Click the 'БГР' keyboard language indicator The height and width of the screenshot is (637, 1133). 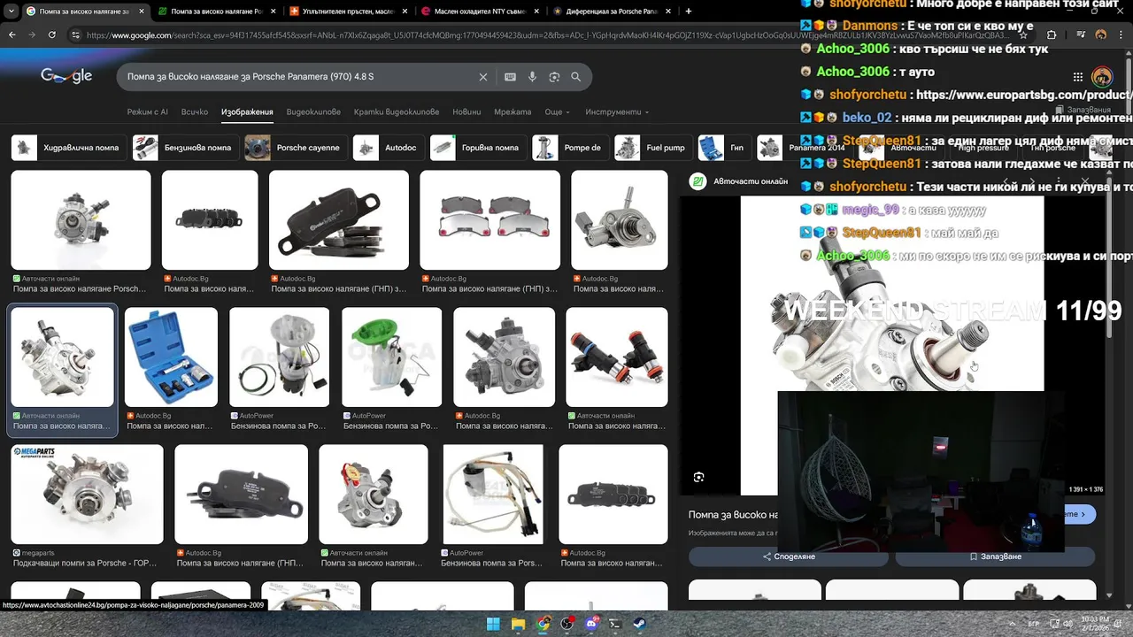[x=1034, y=624]
